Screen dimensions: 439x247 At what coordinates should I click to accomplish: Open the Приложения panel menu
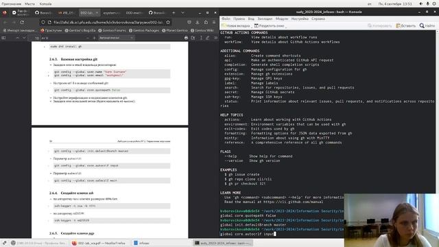tap(12, 4)
